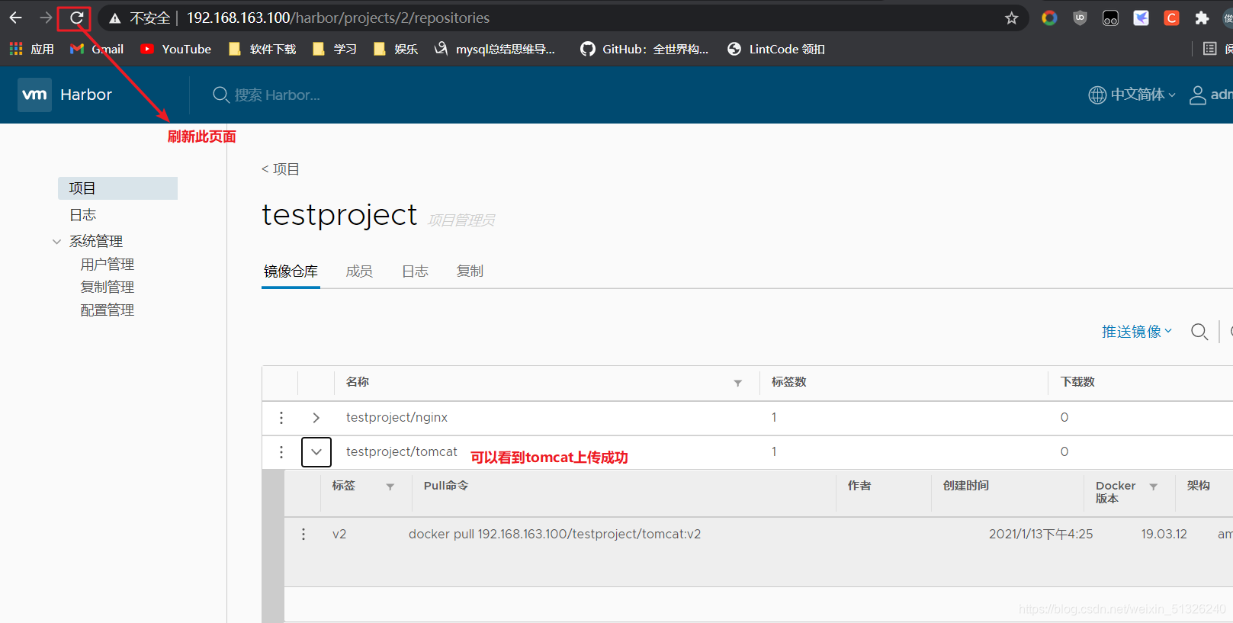Switch to the 镜像仓库 tab

pyautogui.click(x=291, y=271)
